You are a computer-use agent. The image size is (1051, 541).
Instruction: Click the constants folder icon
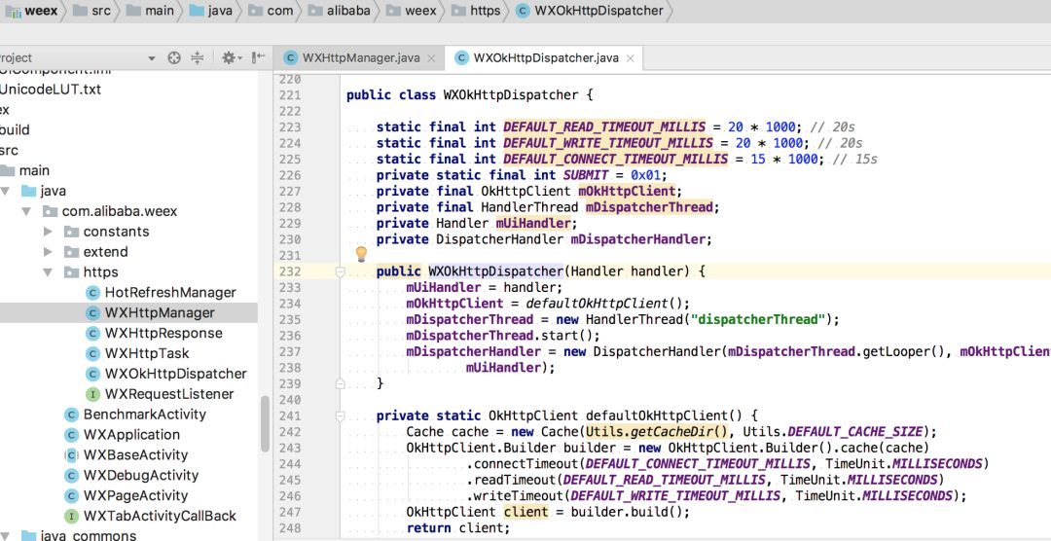72,232
